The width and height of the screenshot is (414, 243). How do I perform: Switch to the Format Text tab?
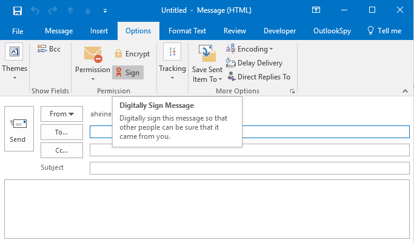click(x=187, y=31)
